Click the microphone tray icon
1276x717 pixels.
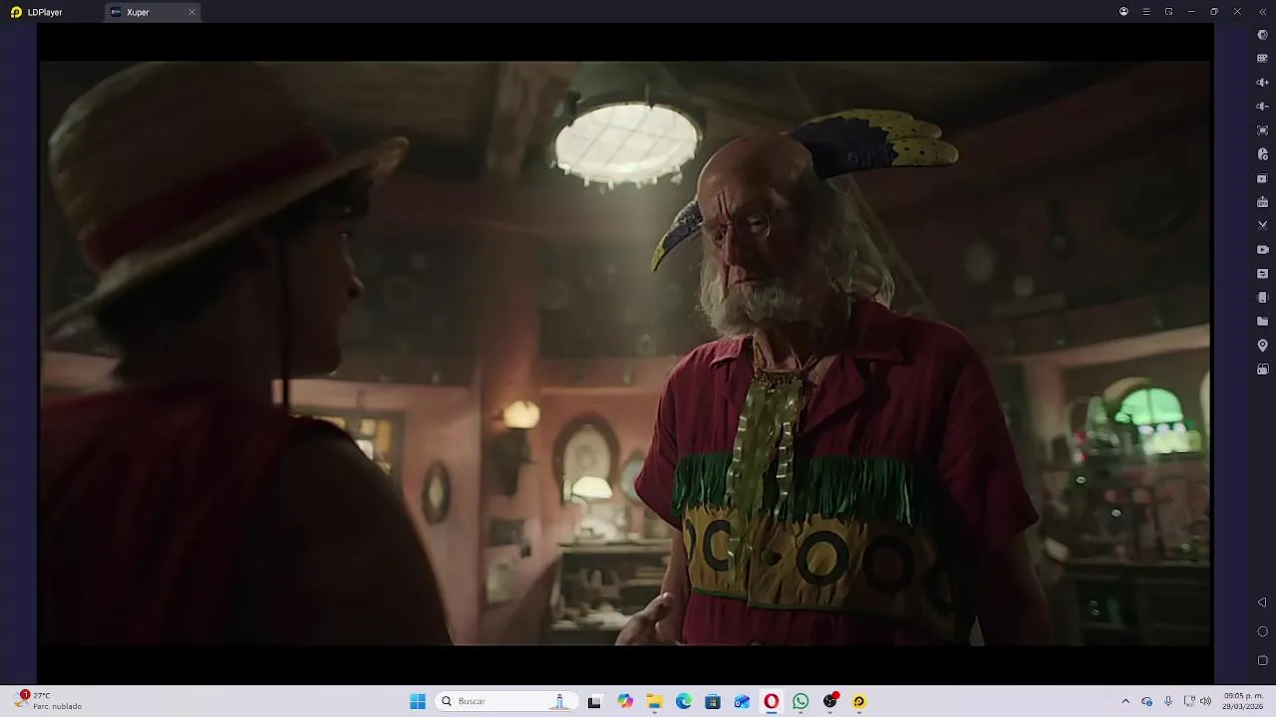1168,701
